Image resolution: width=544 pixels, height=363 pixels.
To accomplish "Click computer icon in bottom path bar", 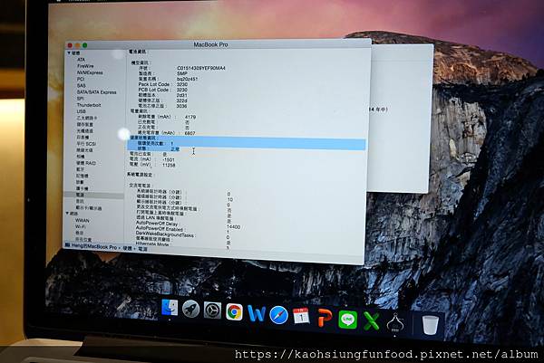I will [68, 245].
